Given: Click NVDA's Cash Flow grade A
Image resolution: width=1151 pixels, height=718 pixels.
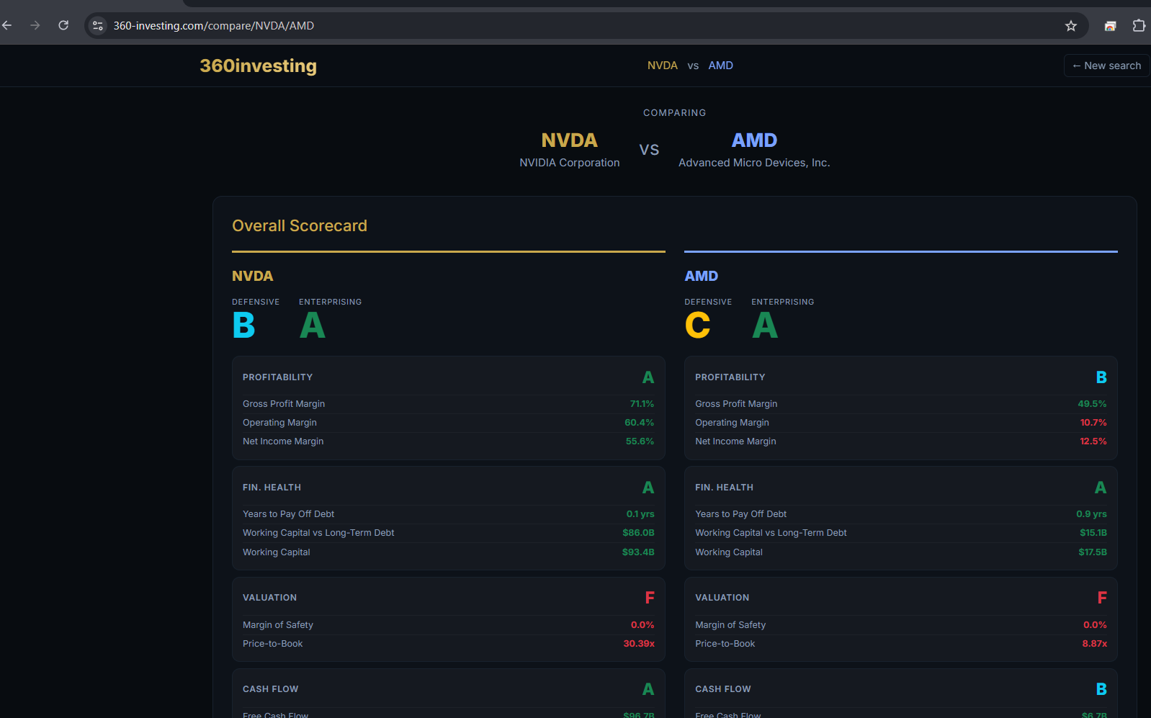Looking at the screenshot, I should tap(648, 689).
